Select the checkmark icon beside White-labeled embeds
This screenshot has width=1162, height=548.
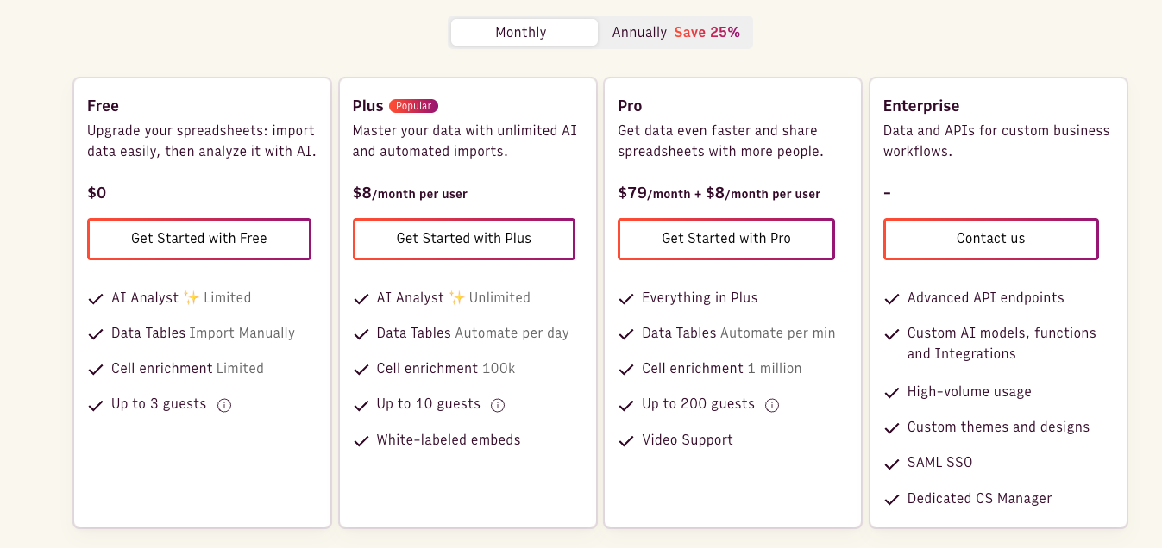pos(361,440)
